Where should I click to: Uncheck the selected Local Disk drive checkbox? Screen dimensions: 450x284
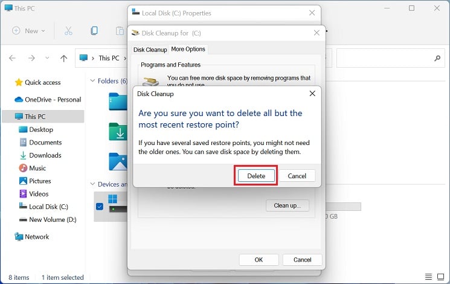point(100,207)
